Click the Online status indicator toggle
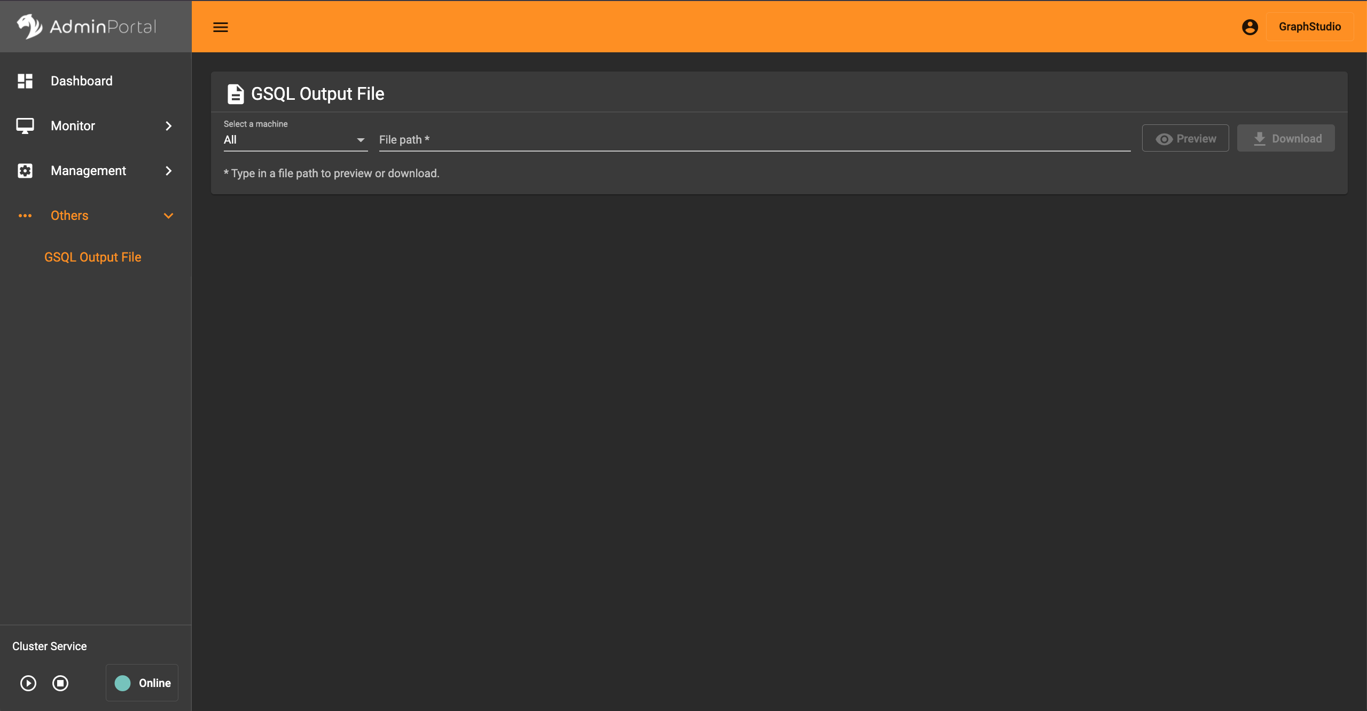 [141, 683]
